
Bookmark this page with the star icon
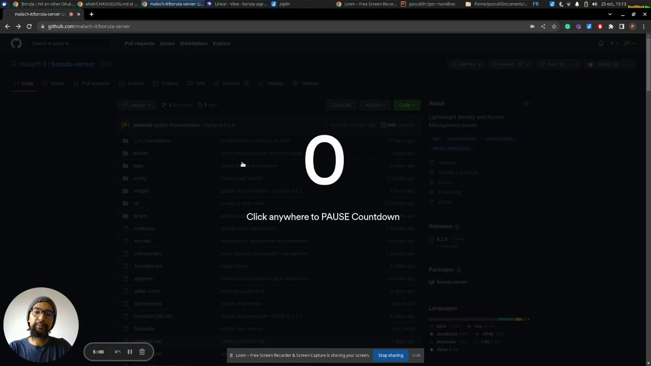pos(554,26)
